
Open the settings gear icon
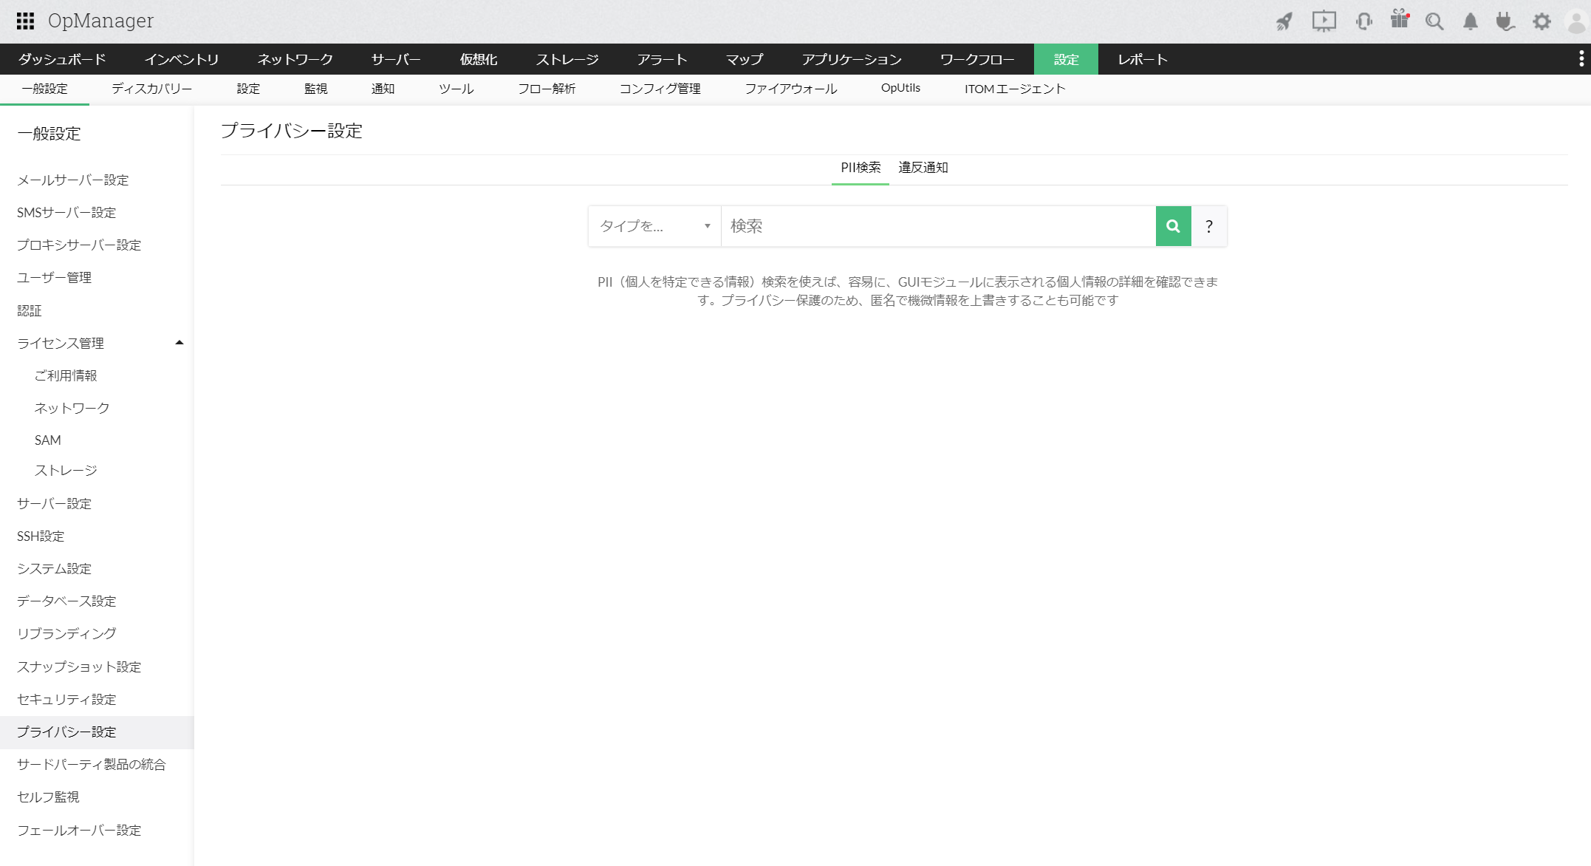click(x=1541, y=21)
